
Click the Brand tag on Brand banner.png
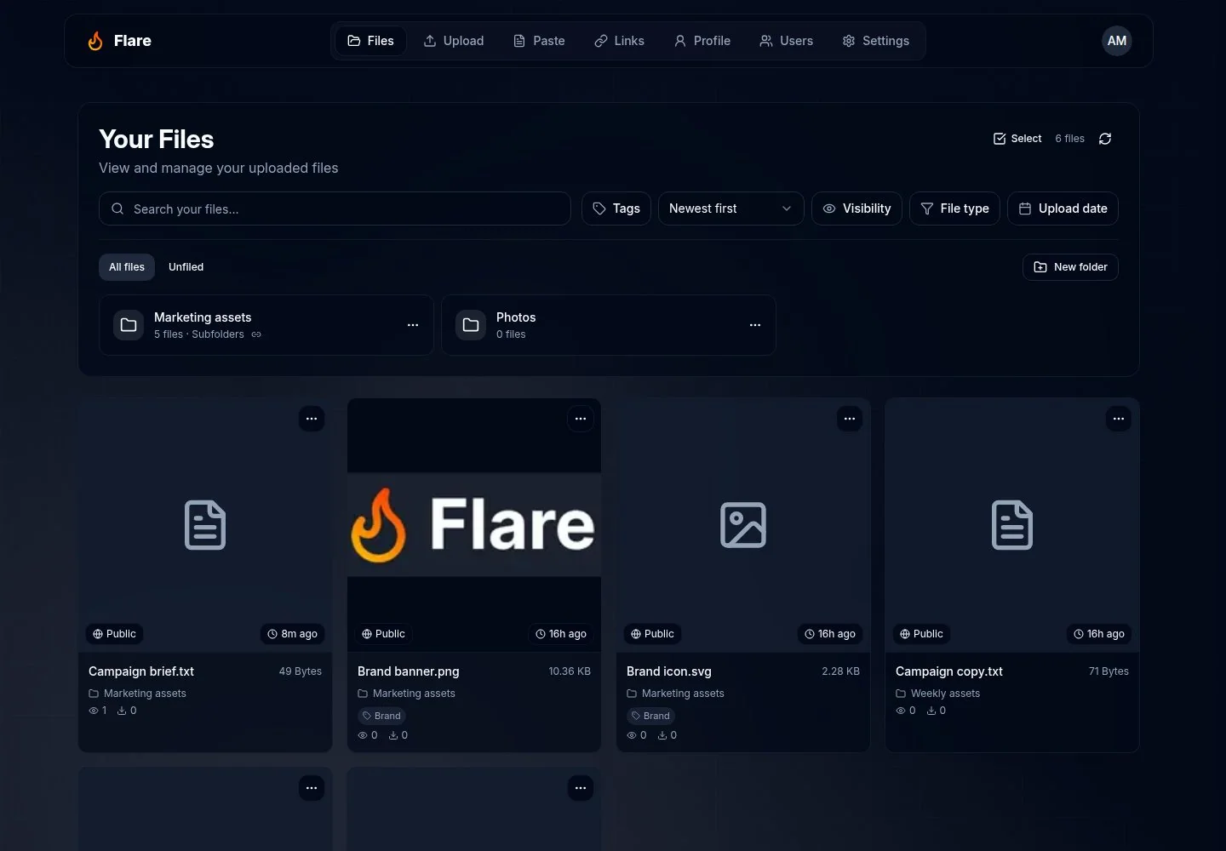(x=381, y=716)
